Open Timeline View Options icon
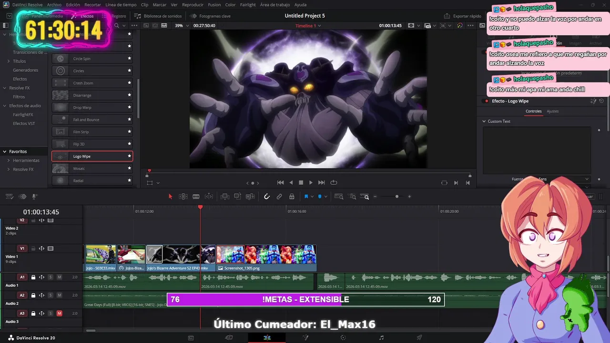Screen dimensions: 610x343 pos(9,196)
